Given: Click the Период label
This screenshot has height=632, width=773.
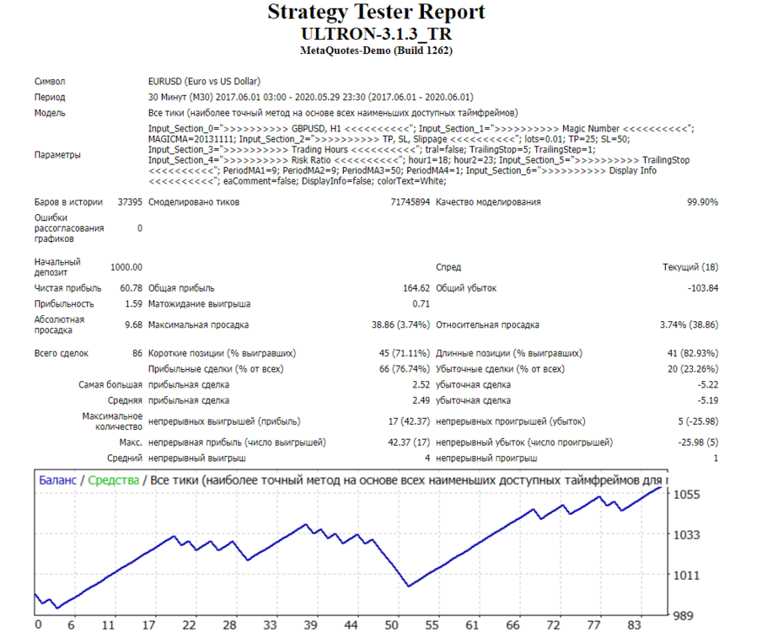Looking at the screenshot, I should coord(50,97).
